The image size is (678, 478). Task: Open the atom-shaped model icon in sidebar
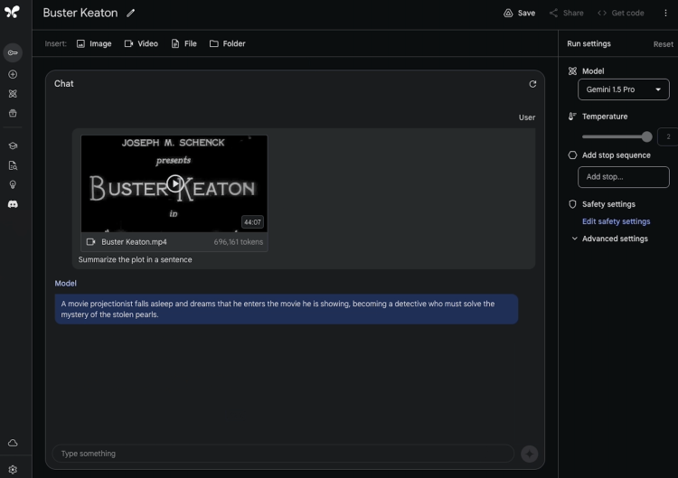(13, 94)
